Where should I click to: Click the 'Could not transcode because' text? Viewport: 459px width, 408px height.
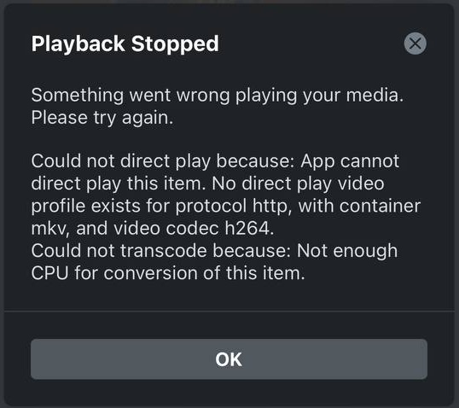161,251
